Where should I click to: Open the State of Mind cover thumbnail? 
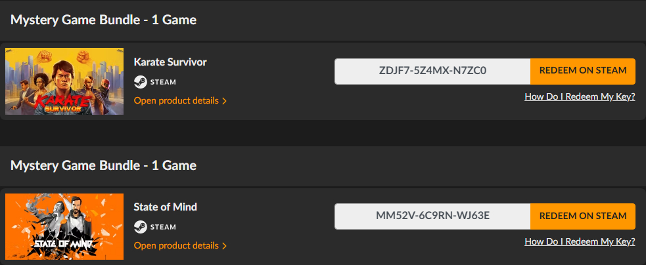(64, 226)
